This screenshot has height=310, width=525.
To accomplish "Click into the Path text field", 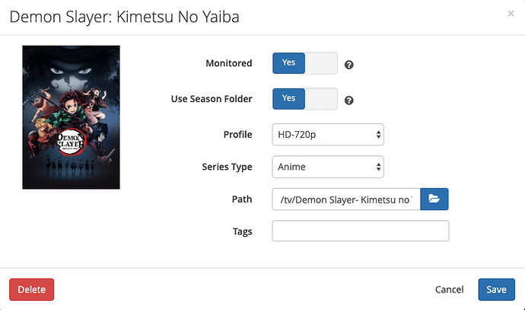I will [x=346, y=200].
